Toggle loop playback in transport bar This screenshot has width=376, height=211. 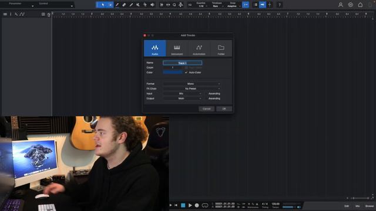(x=205, y=205)
